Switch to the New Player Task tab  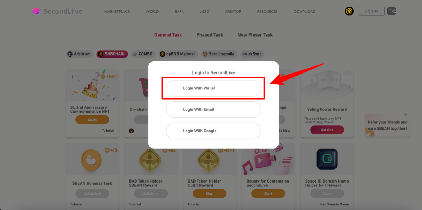255,35
